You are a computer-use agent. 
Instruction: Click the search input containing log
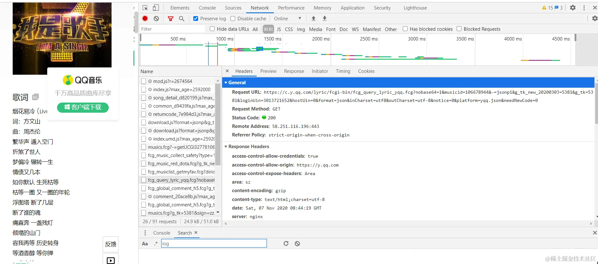[x=214, y=243]
